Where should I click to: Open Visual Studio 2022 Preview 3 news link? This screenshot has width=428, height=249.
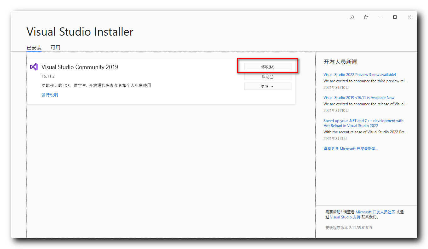pyautogui.click(x=360, y=75)
